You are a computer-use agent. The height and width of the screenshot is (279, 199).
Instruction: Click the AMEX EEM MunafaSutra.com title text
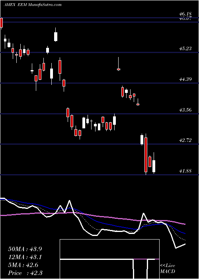tap(33, 5)
